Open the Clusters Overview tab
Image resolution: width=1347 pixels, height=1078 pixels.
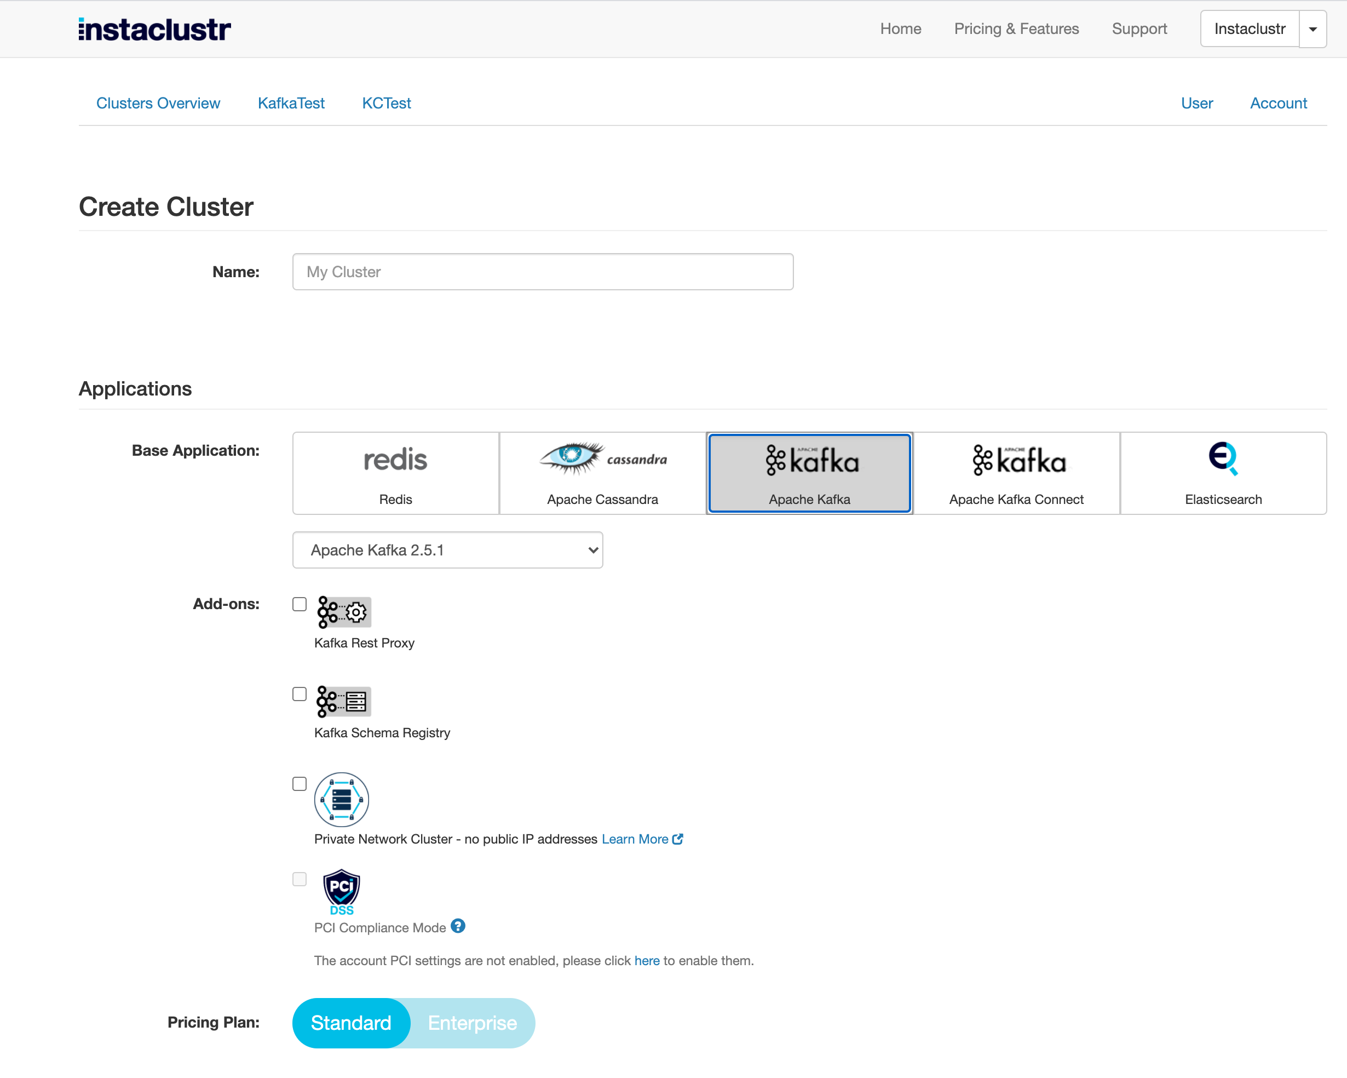click(x=158, y=103)
